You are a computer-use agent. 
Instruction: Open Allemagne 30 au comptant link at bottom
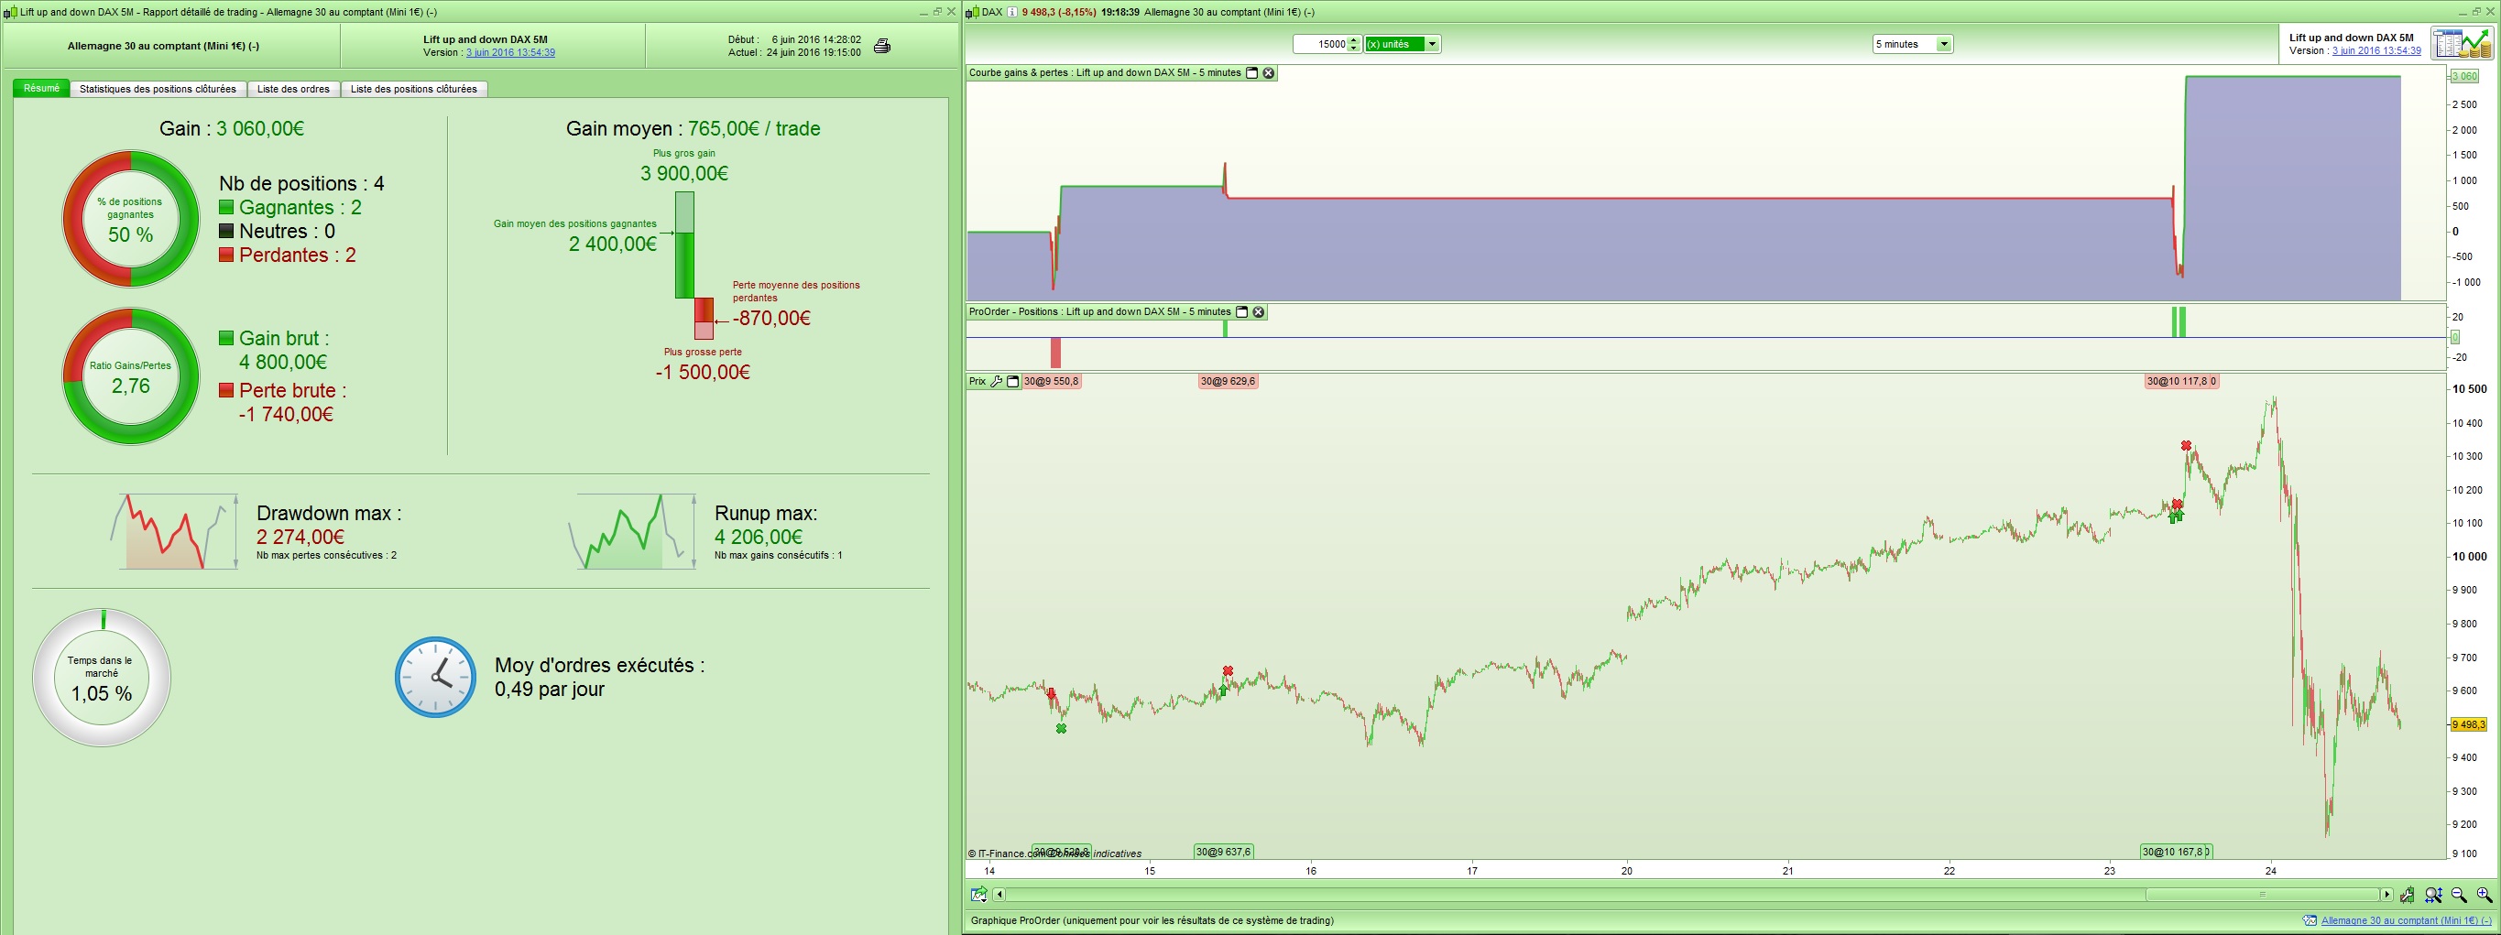pyautogui.click(x=2406, y=920)
